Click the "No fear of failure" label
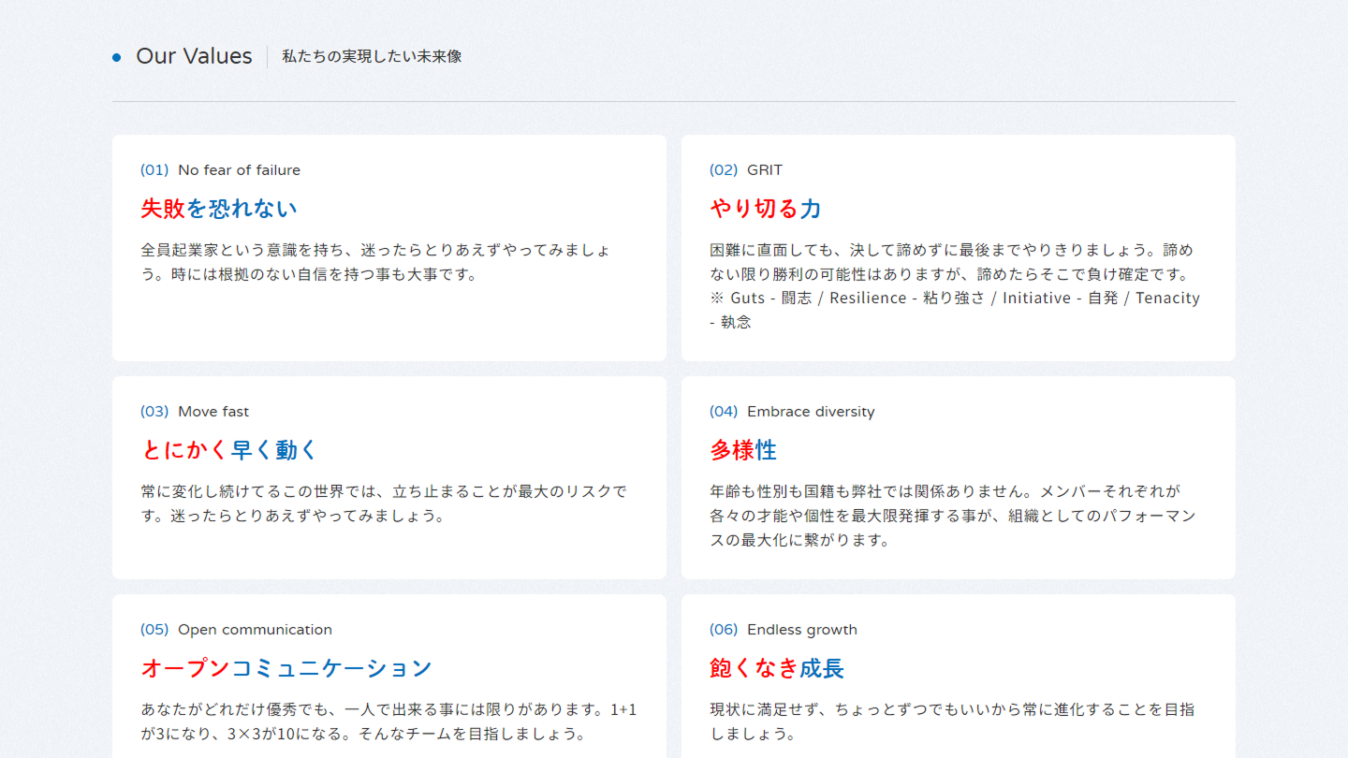This screenshot has height=758, width=1348. click(x=239, y=170)
